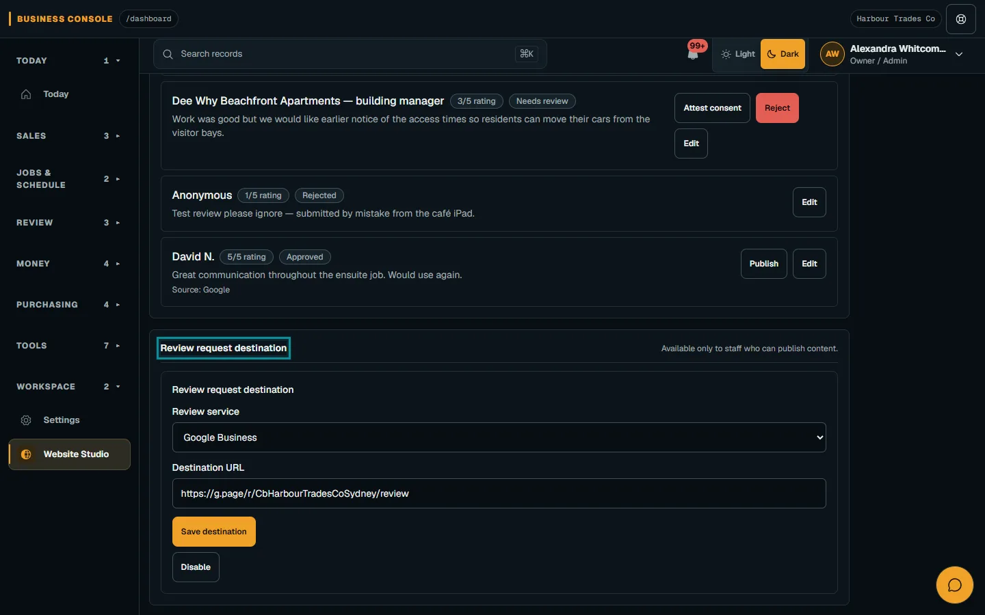
Task: Select Website Studio in the sidebar
Action: [69, 454]
